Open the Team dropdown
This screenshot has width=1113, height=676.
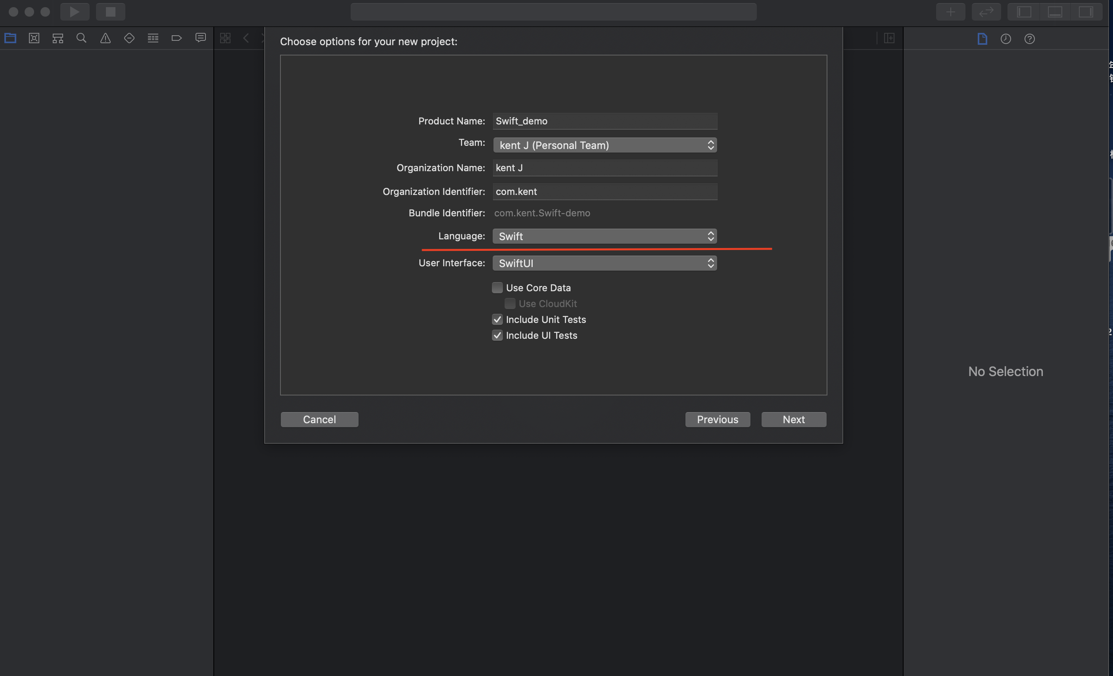(x=604, y=145)
